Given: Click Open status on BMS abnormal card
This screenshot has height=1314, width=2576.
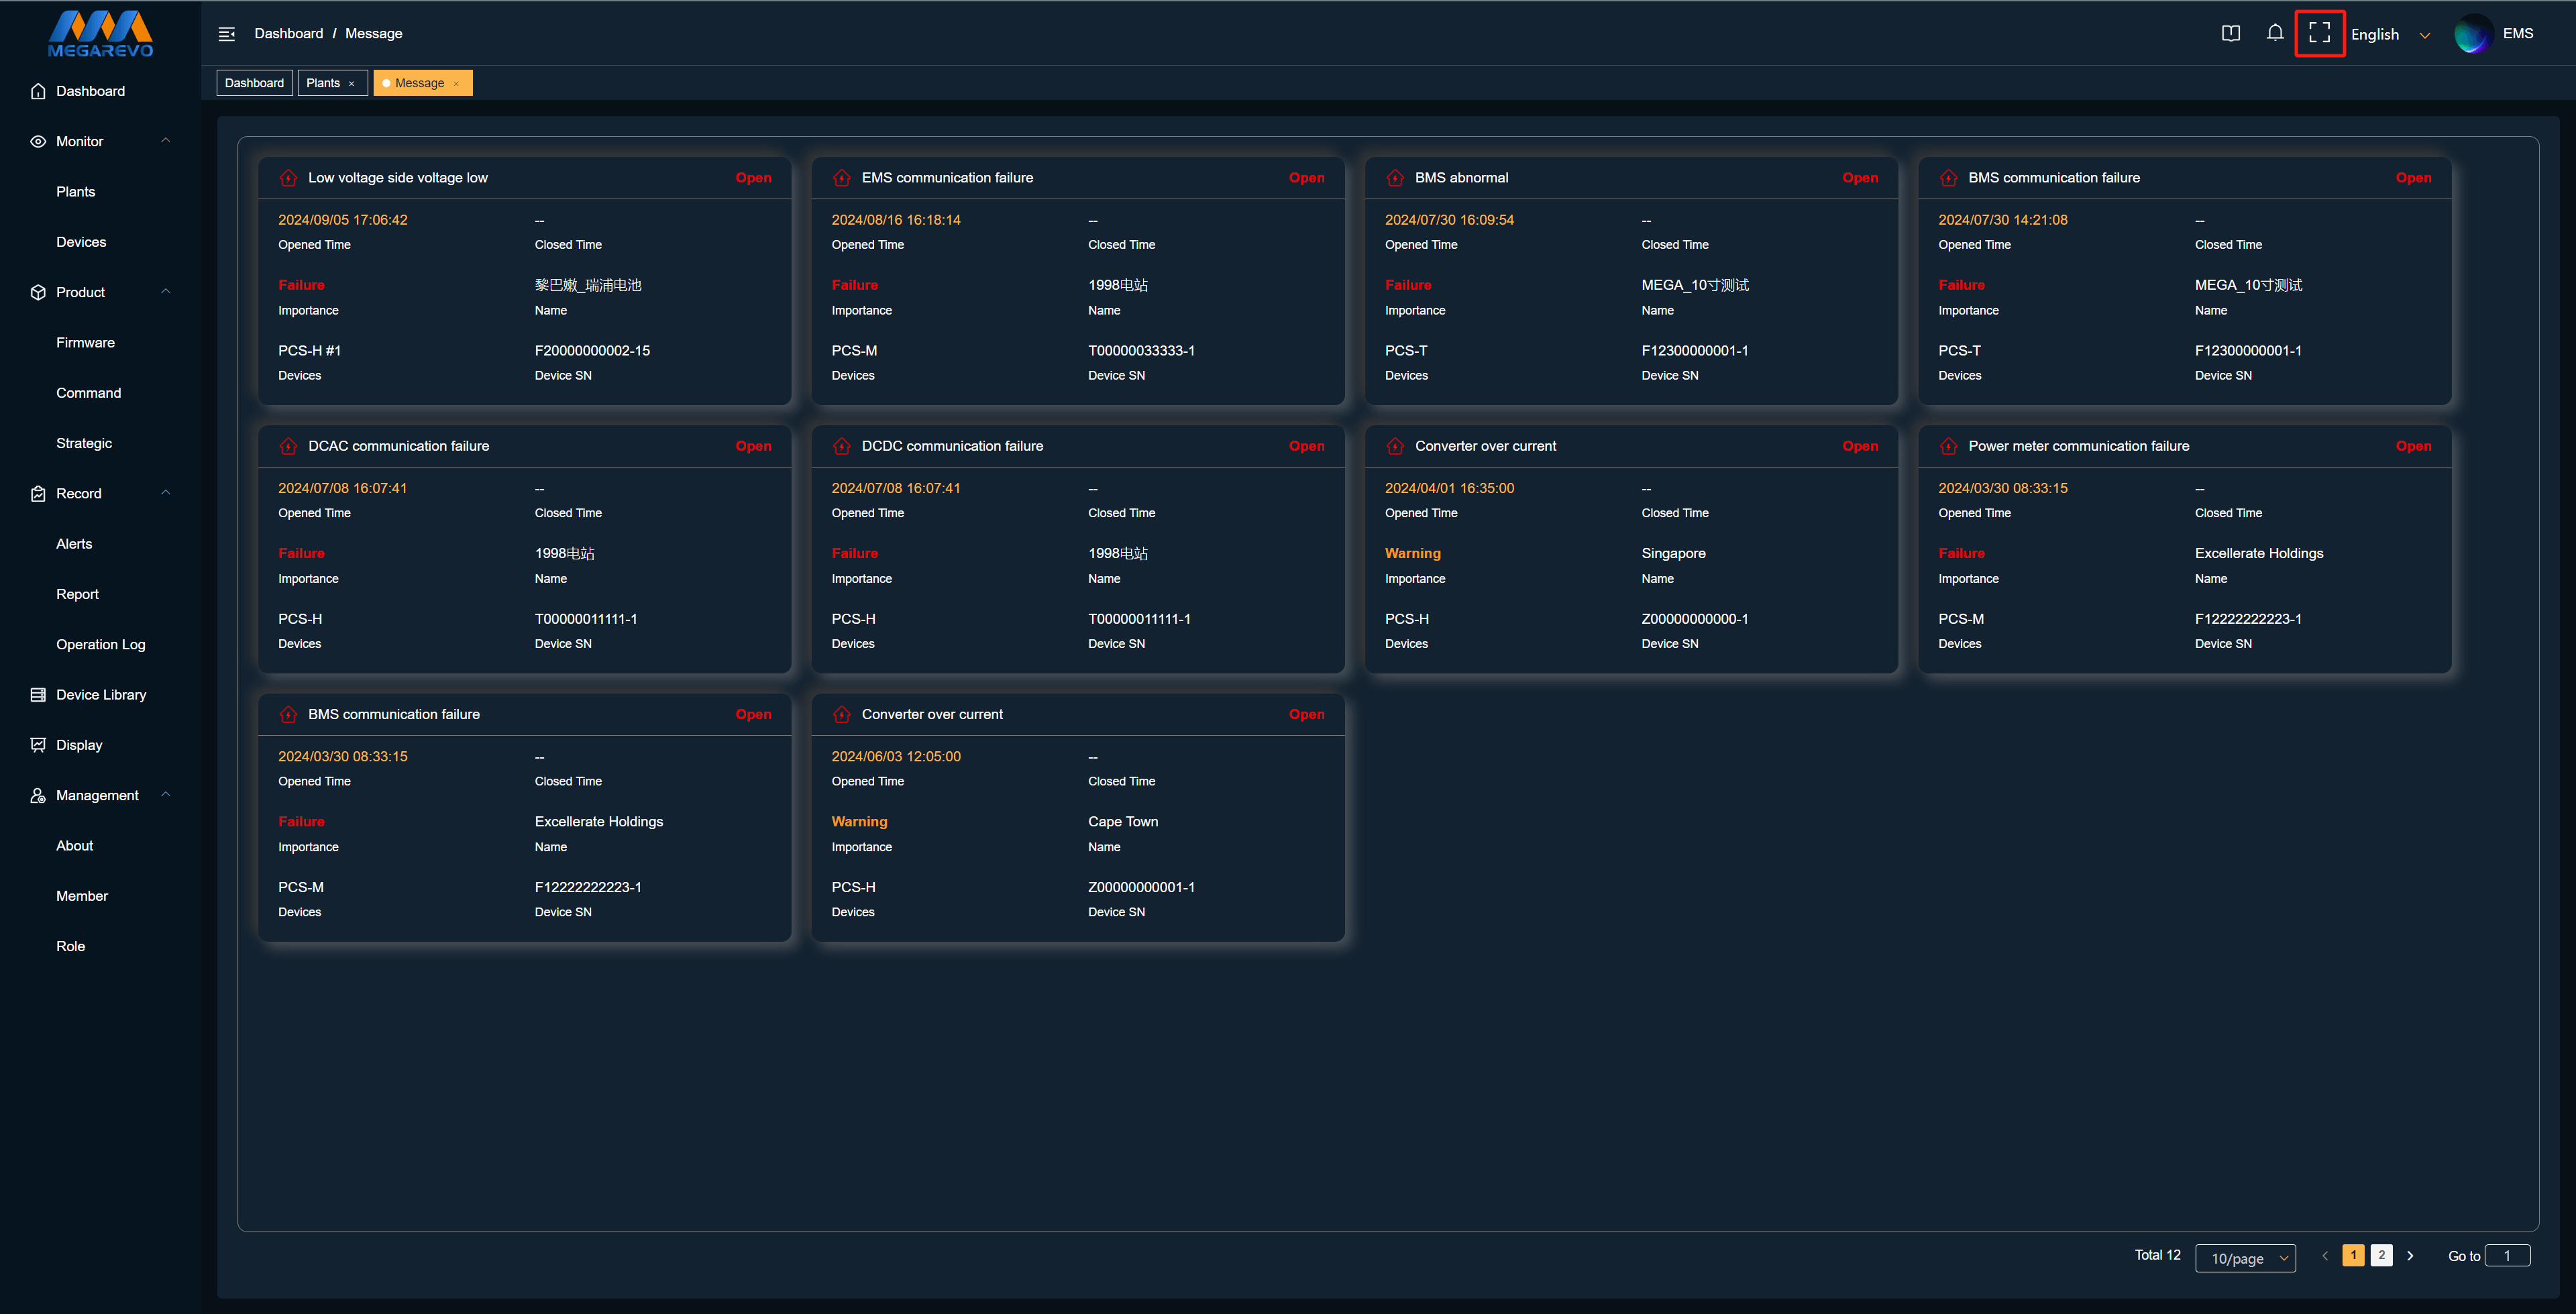Looking at the screenshot, I should tap(1860, 178).
